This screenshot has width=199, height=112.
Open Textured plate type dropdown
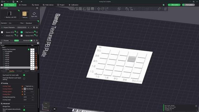click(x=25, y=15)
